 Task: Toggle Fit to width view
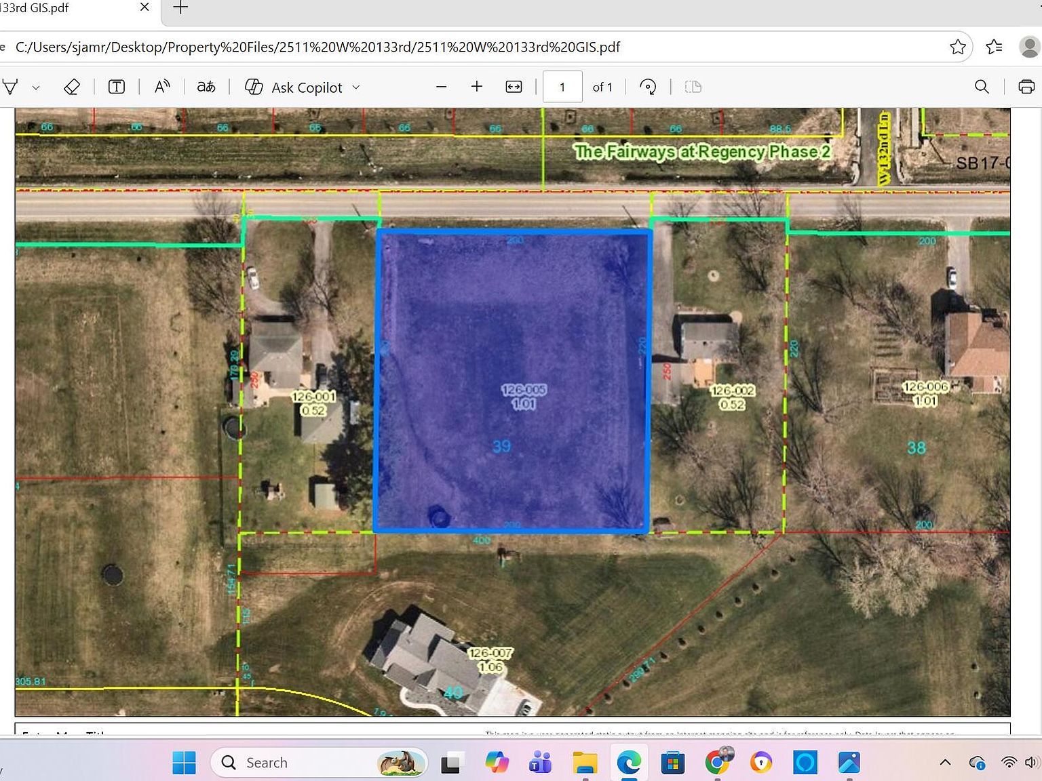(x=514, y=87)
